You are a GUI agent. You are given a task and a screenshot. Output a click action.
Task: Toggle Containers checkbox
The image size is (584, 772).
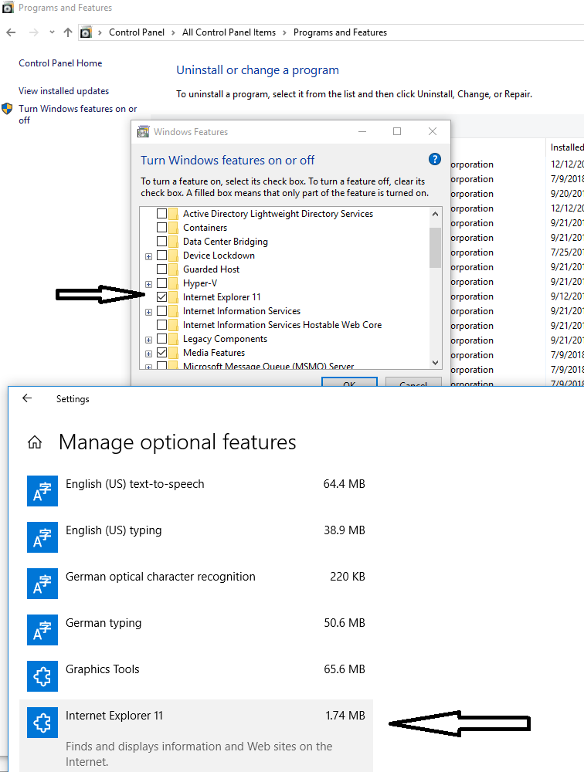click(x=161, y=228)
